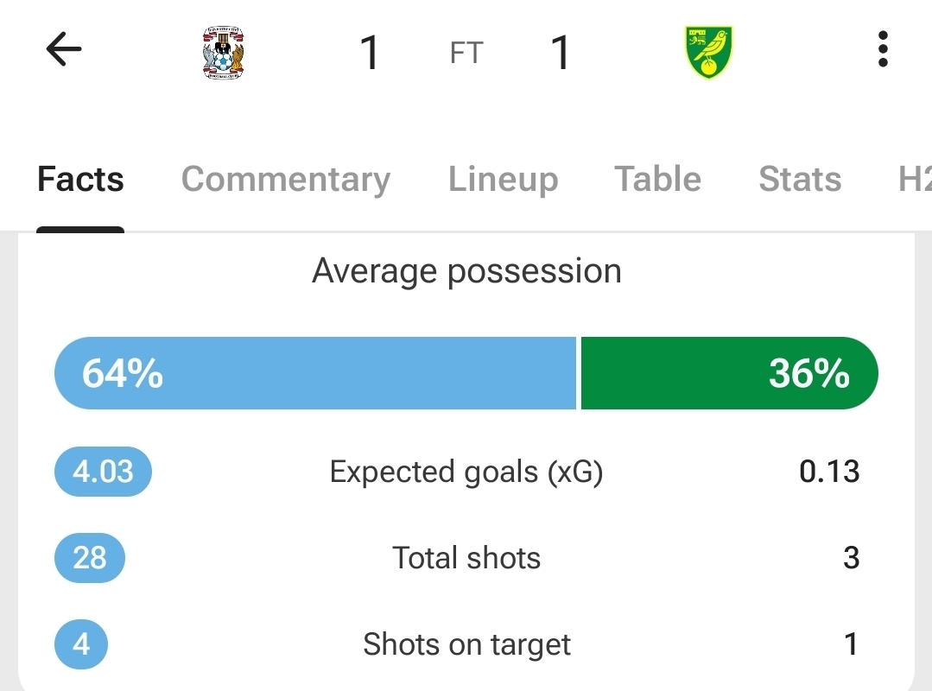This screenshot has height=691, width=932.
Task: Go to the Table tab
Action: coord(657,180)
